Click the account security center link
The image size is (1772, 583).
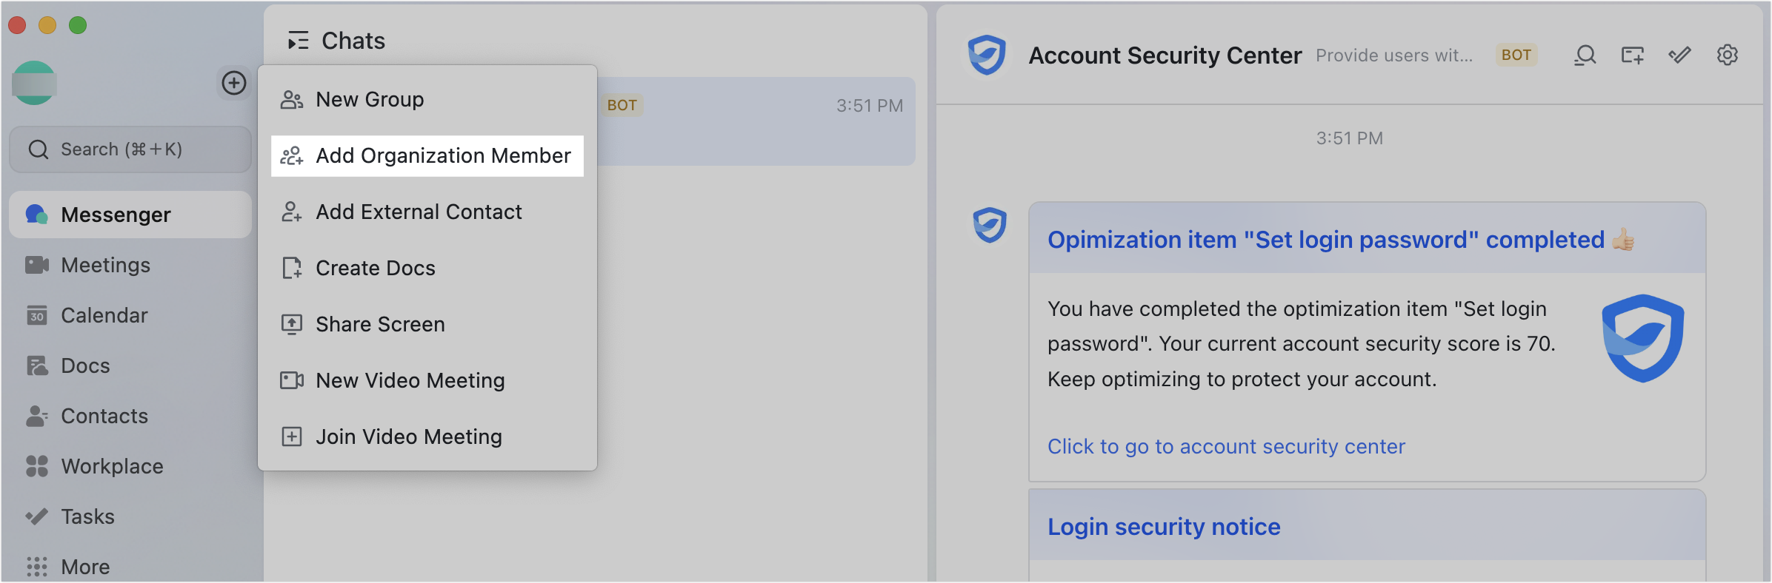[1226, 446]
